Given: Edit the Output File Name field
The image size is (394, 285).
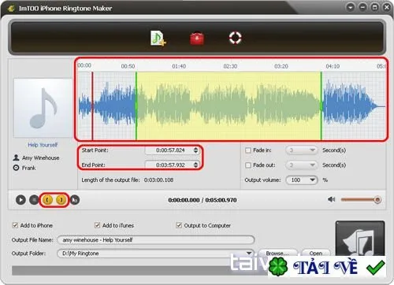Looking at the screenshot, I should (156, 240).
